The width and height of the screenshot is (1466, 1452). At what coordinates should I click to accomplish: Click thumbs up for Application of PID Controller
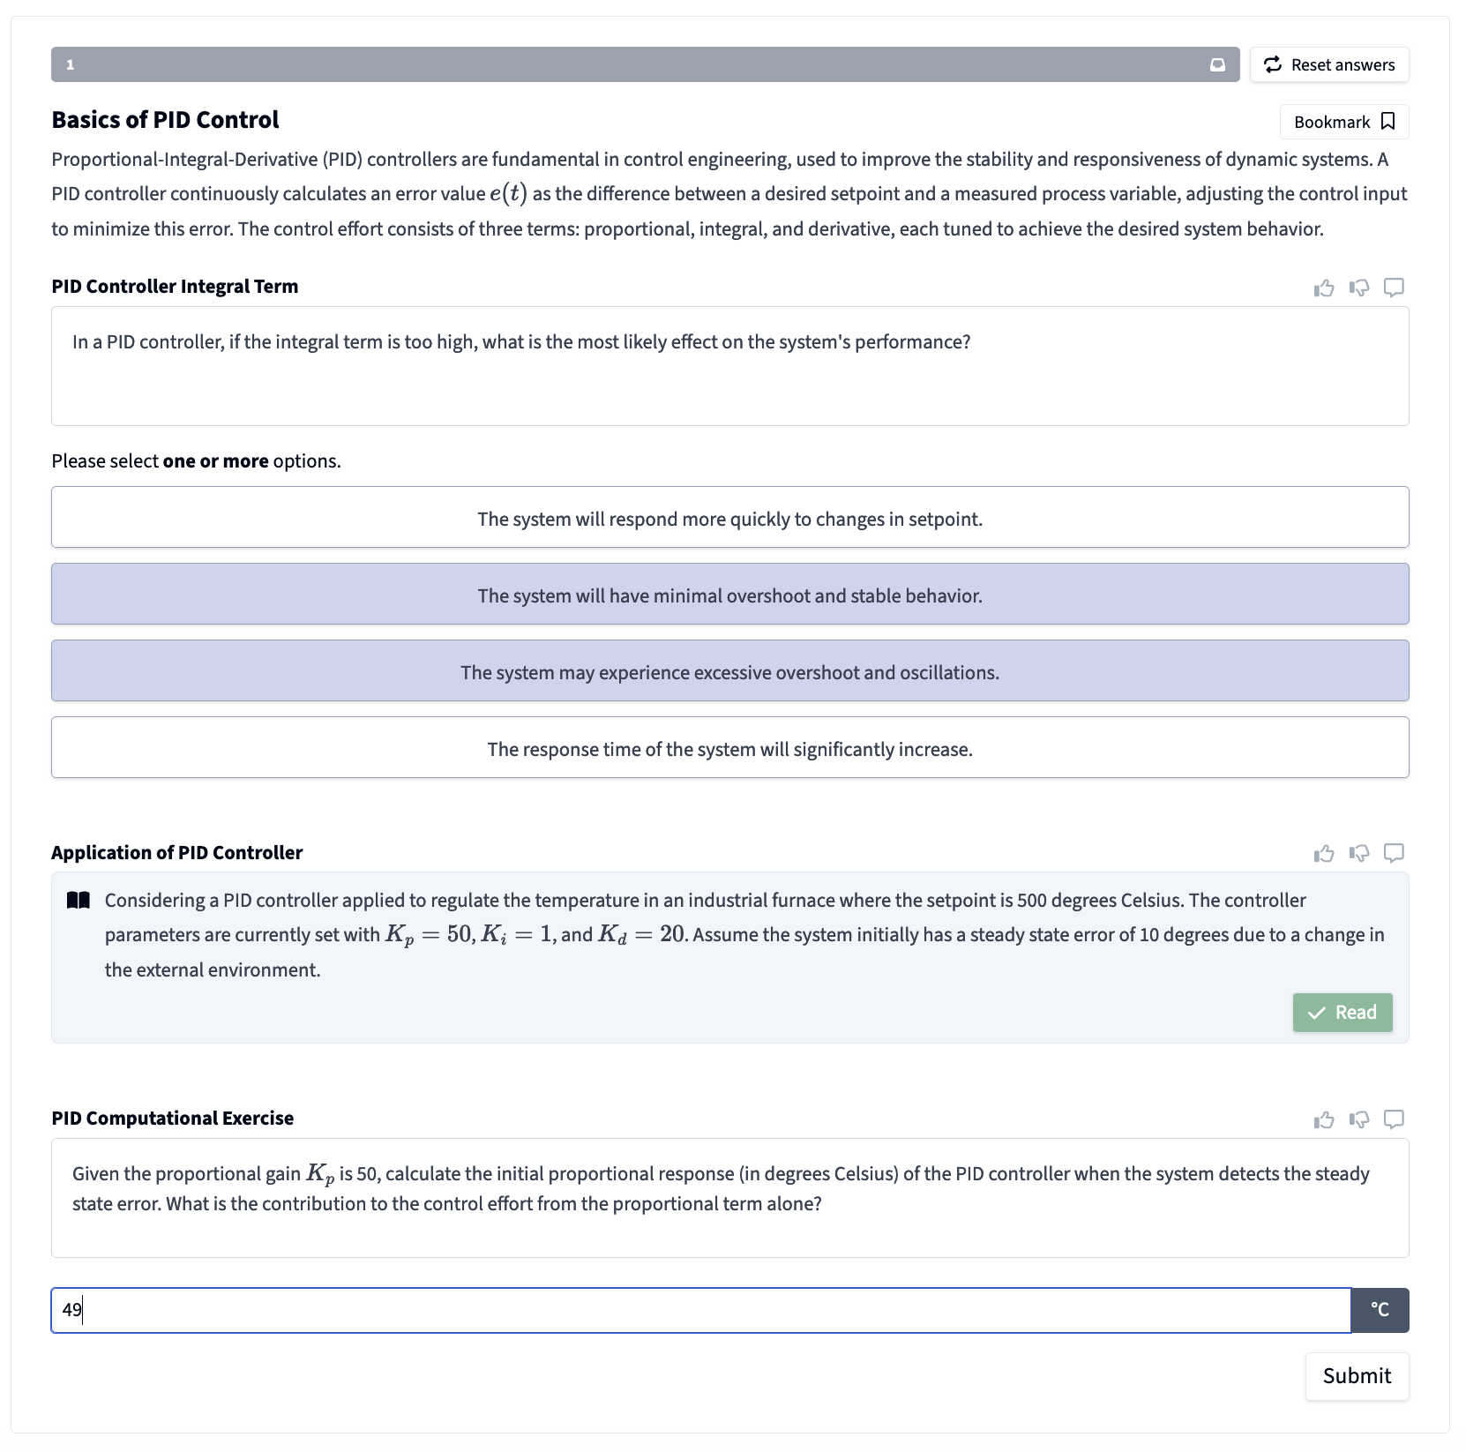tap(1323, 853)
